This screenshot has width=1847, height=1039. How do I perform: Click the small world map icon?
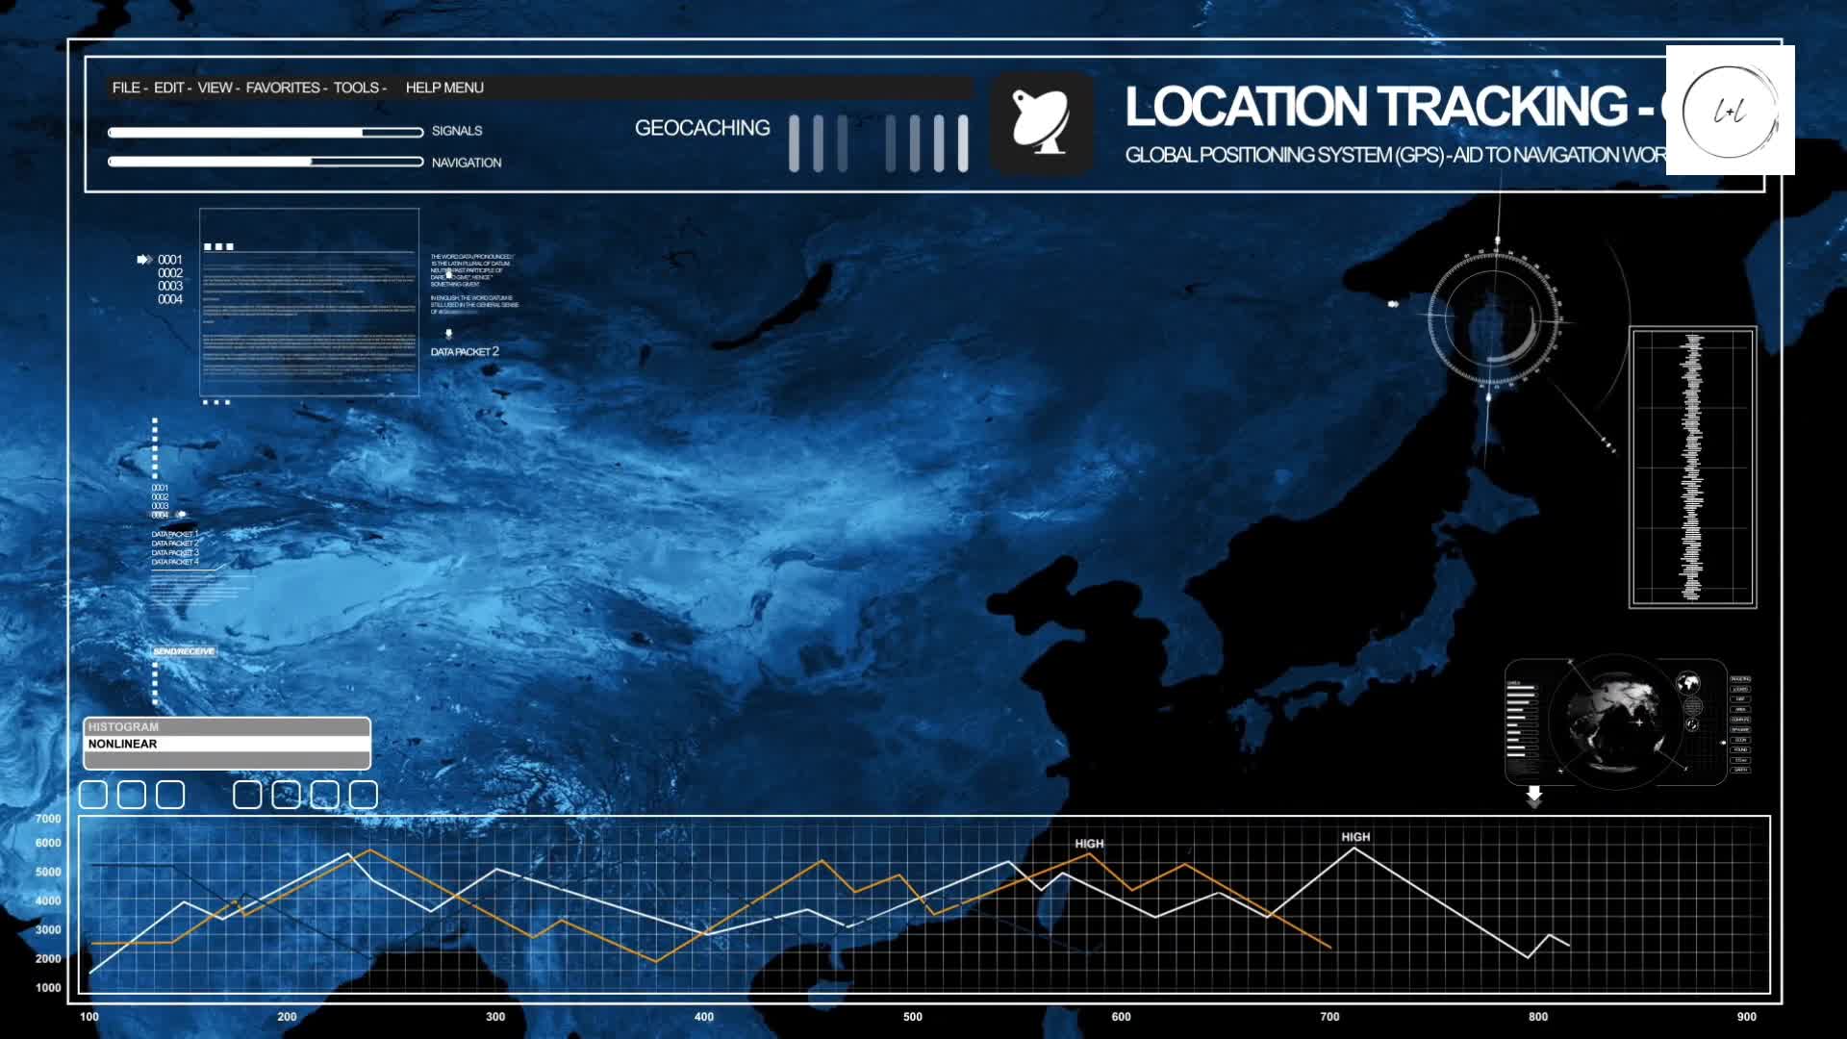click(x=1687, y=683)
